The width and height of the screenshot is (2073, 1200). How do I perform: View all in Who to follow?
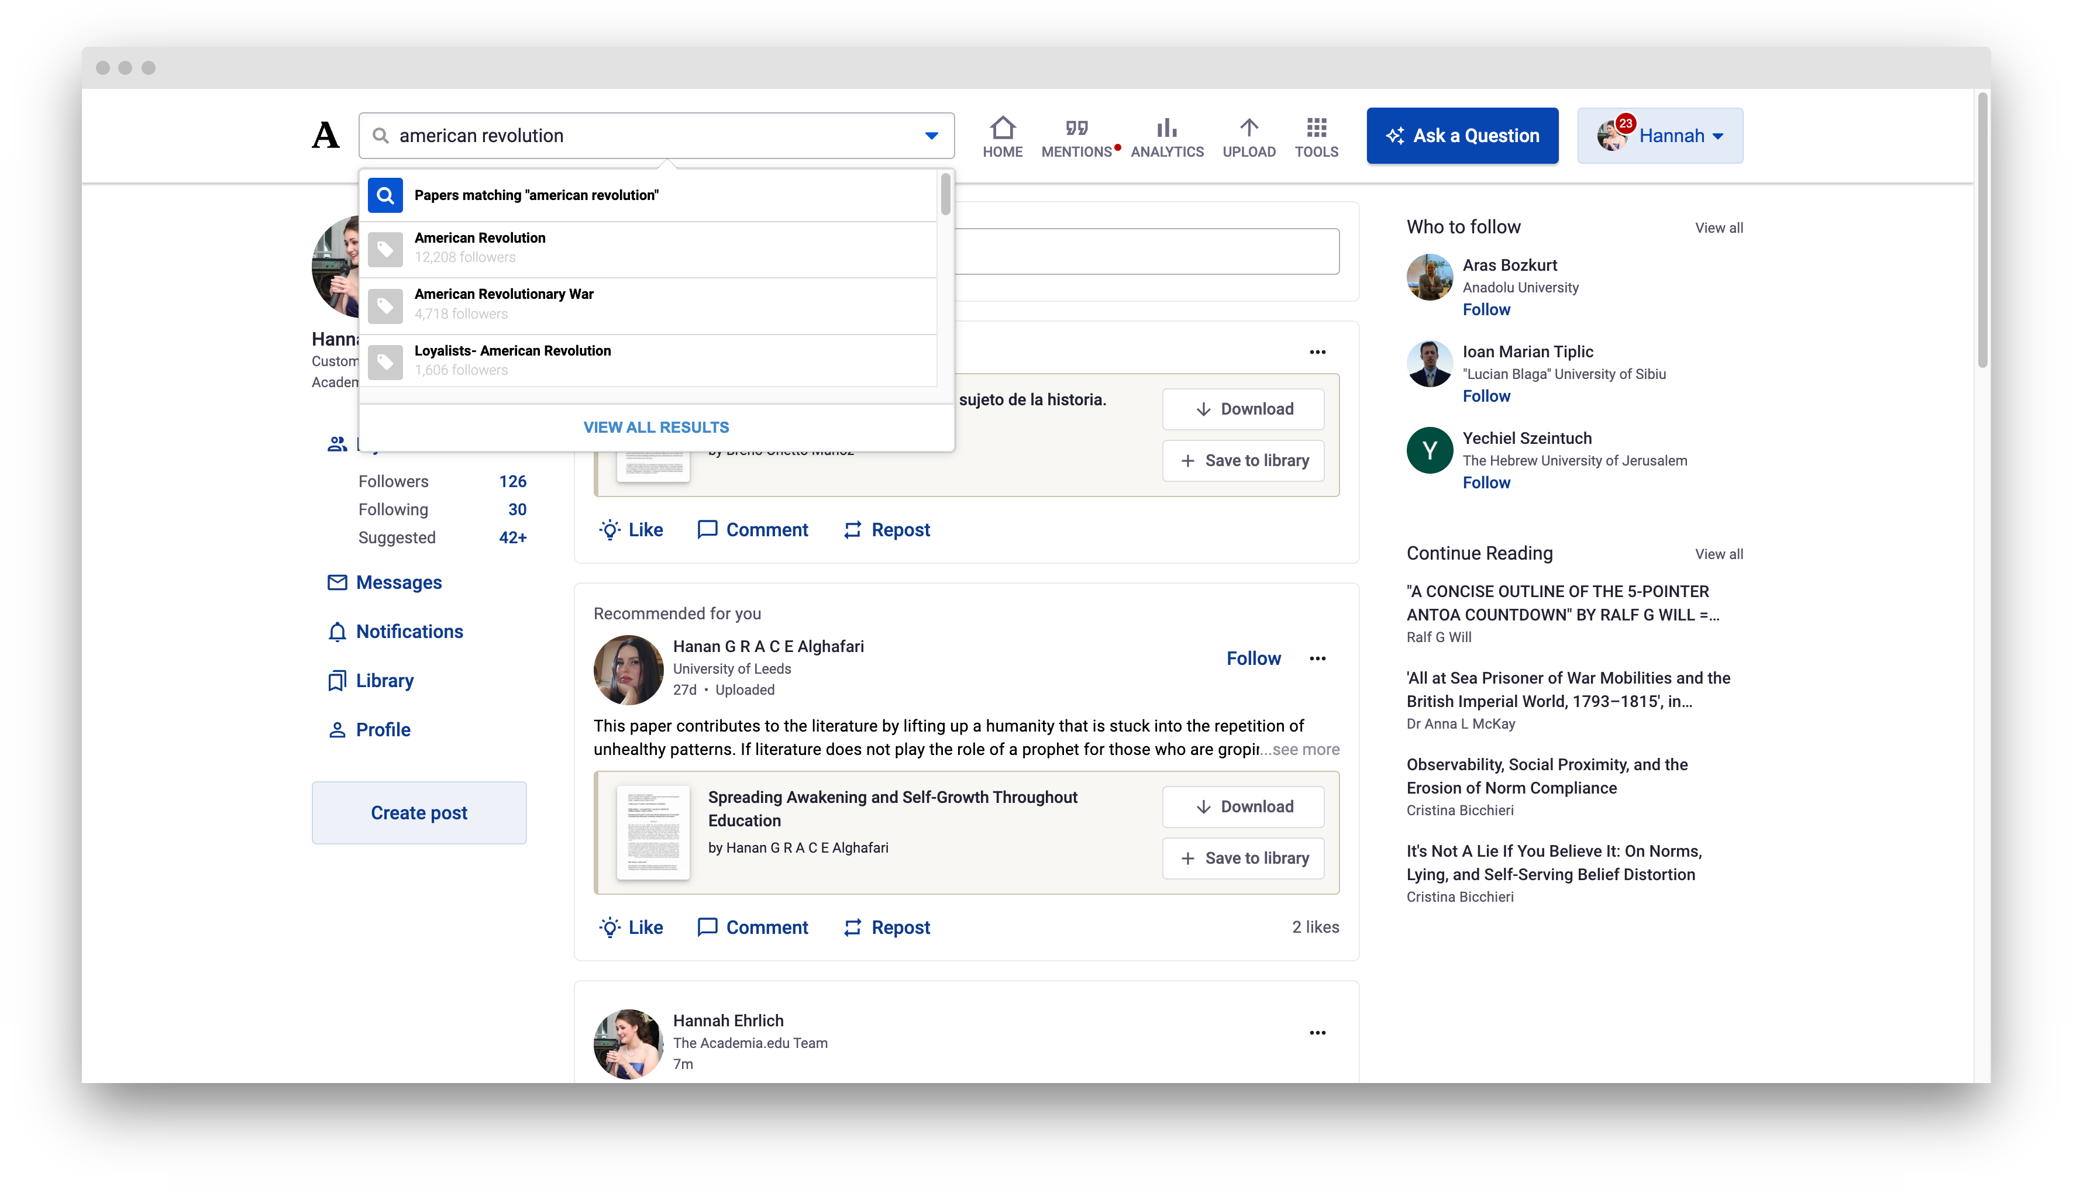point(1719,228)
